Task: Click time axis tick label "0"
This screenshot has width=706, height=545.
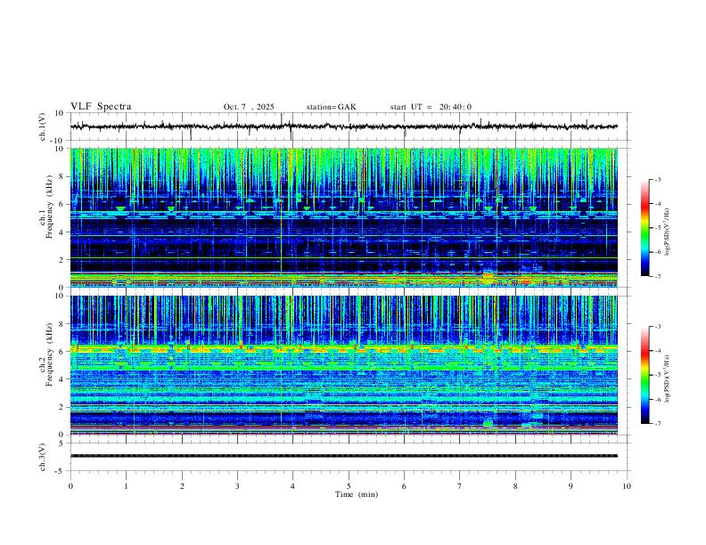Action: [x=70, y=486]
